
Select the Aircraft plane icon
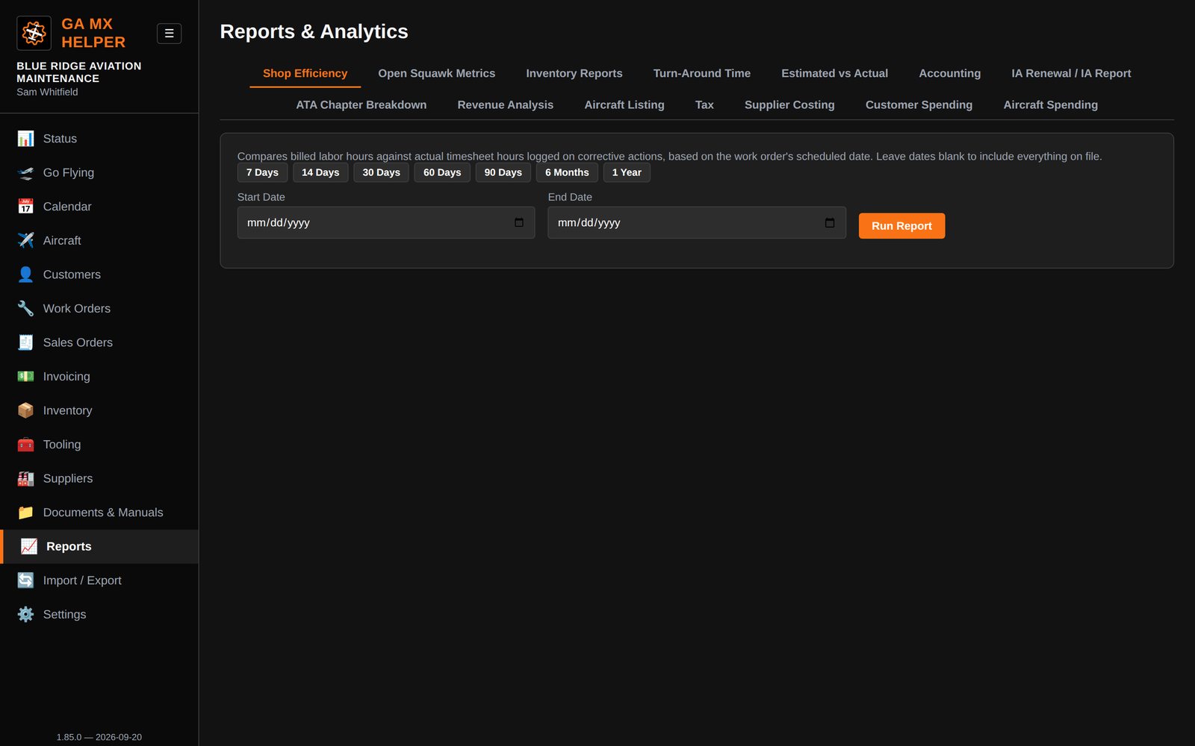25,240
